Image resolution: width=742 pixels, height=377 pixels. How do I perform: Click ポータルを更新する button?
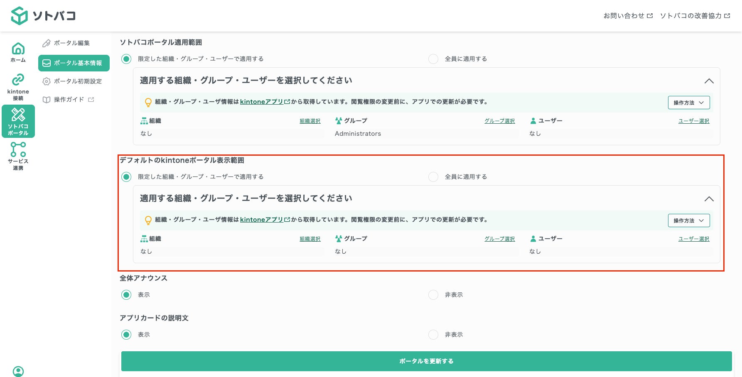(426, 361)
